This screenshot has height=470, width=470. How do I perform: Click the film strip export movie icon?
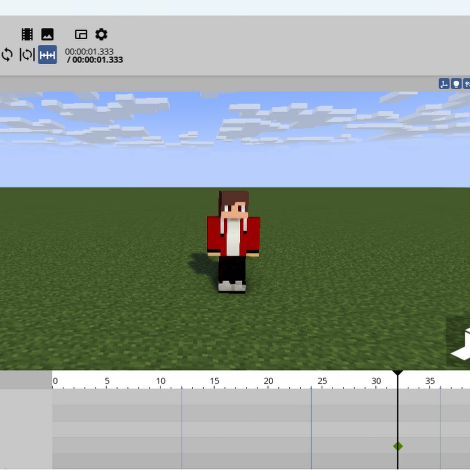(x=27, y=34)
